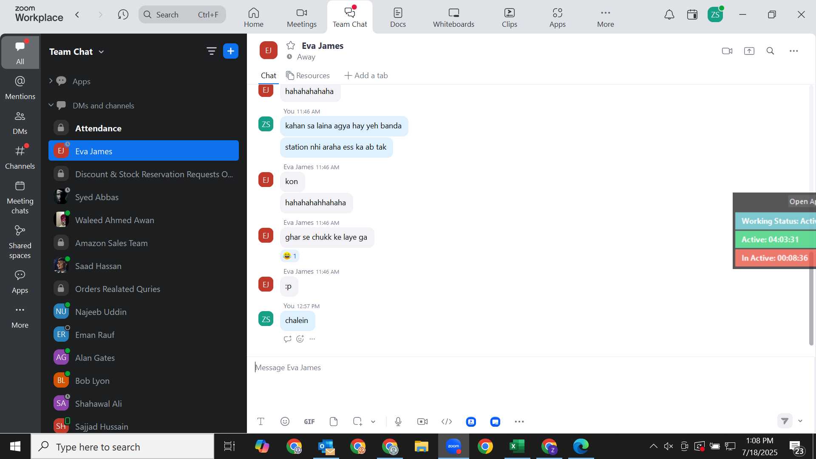816x459 pixels.
Task: Open chat header more options ellipsis
Action: (x=794, y=51)
